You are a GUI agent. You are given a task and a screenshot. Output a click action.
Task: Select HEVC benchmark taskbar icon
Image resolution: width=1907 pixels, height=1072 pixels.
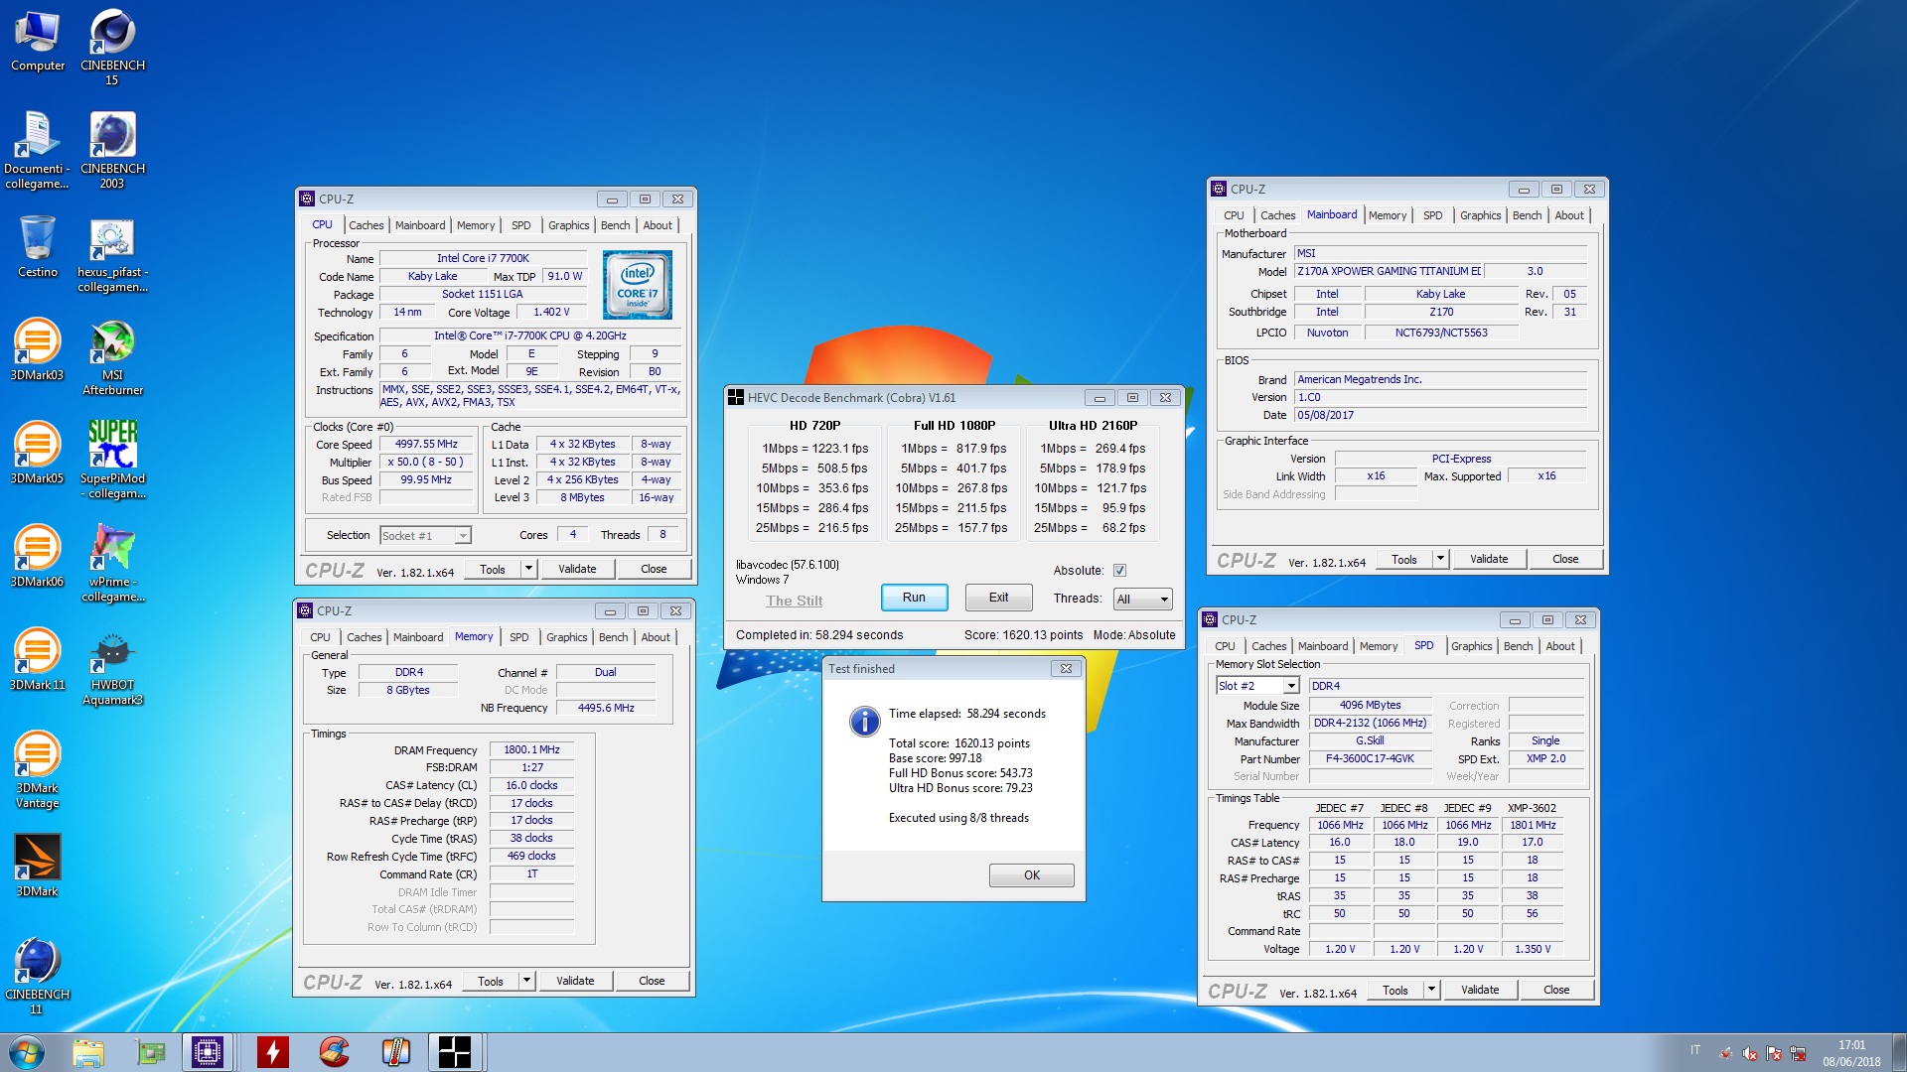(x=455, y=1052)
